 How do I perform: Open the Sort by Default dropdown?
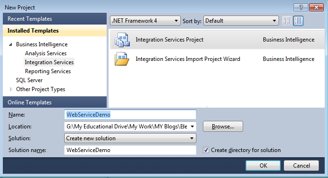coord(241,21)
